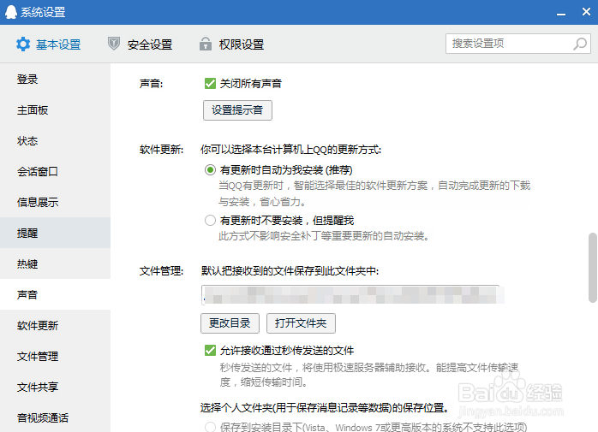Select 声音 in the sidebar
Viewport: 598px width, 432px height.
[x=56, y=294]
